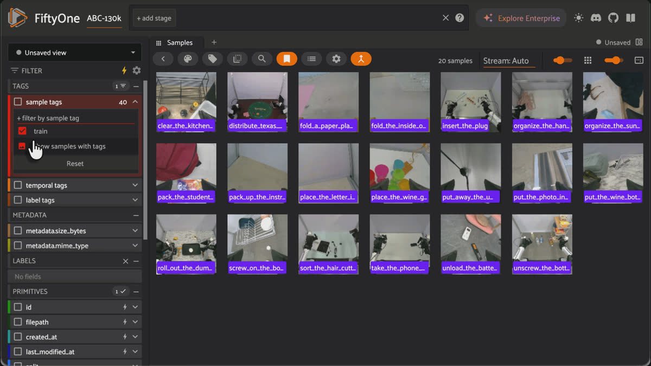The image size is (651, 366).
Task: Click the ABC-130k dataset name
Action: 104,18
